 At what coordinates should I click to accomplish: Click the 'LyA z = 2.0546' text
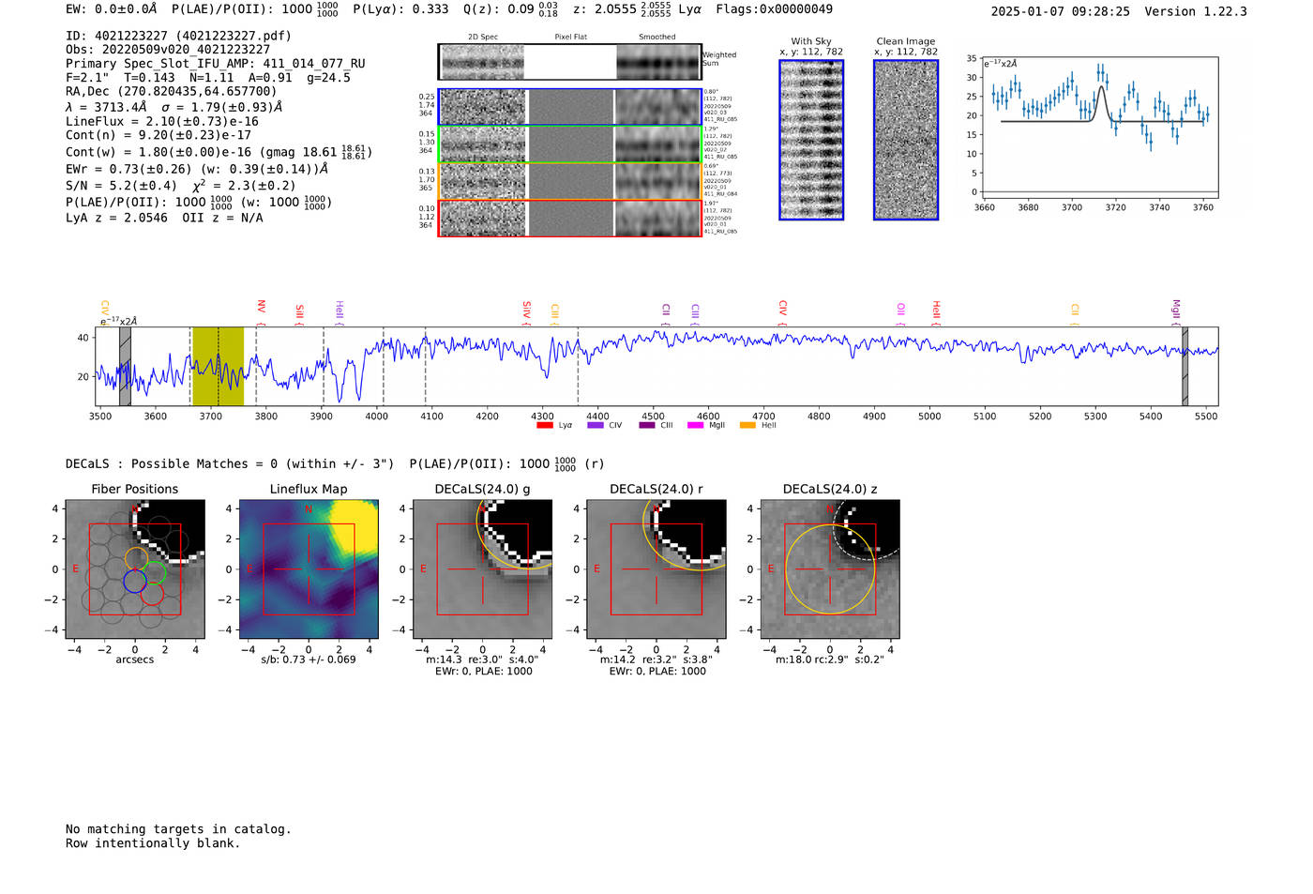116,218
